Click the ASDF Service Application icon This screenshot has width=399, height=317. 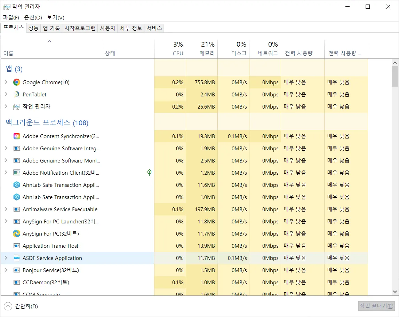tap(16, 258)
